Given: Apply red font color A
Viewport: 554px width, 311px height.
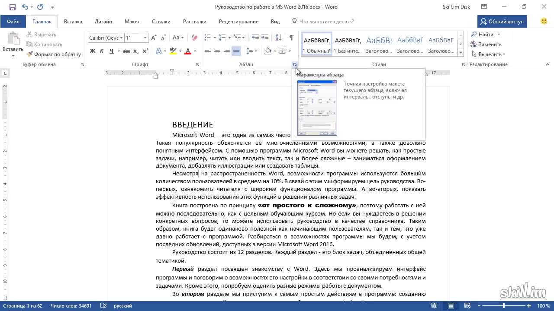Looking at the screenshot, I should click(x=188, y=51).
